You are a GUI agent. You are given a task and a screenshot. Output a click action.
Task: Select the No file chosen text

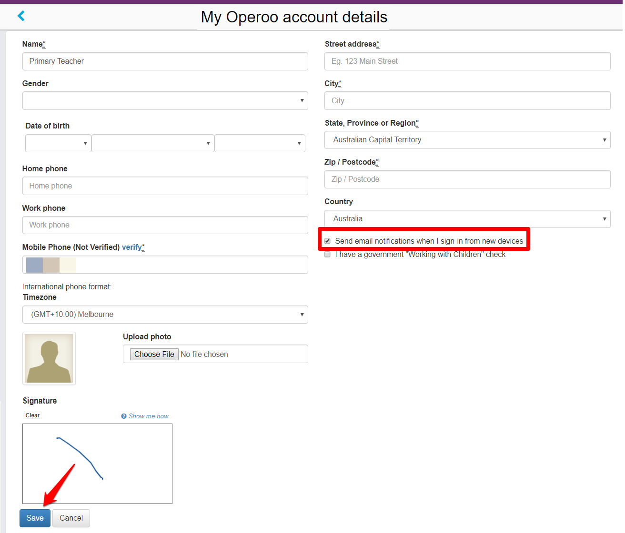(x=204, y=355)
